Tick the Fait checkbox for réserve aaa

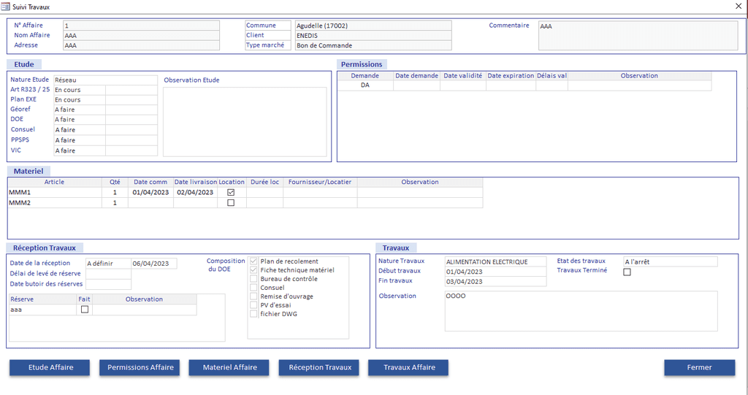click(85, 310)
